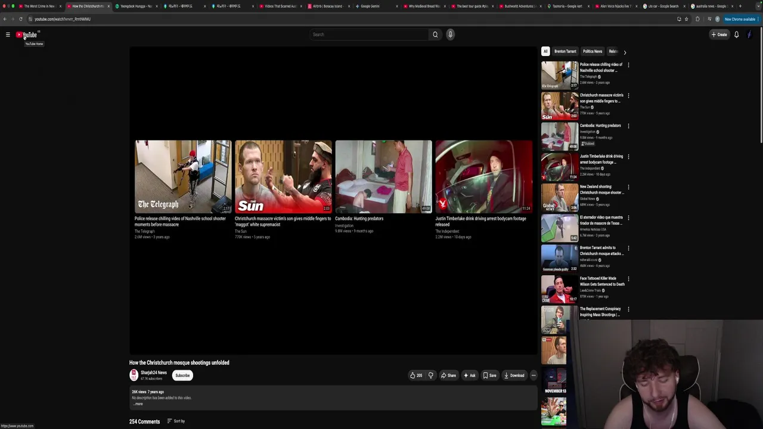Click the Create button
763x429 pixels.
click(719, 35)
